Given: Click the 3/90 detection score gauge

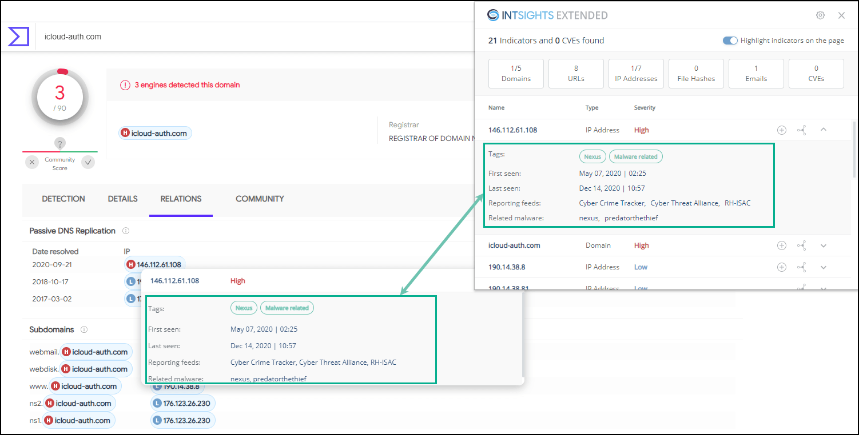Looking at the screenshot, I should pos(60,97).
